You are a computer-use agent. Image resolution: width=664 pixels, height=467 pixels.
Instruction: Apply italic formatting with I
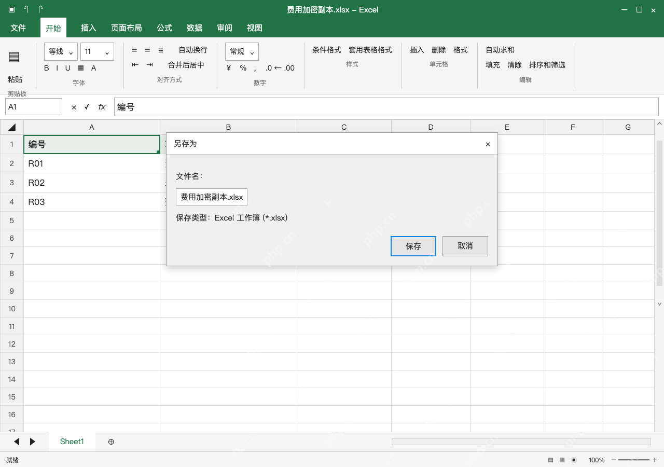58,68
